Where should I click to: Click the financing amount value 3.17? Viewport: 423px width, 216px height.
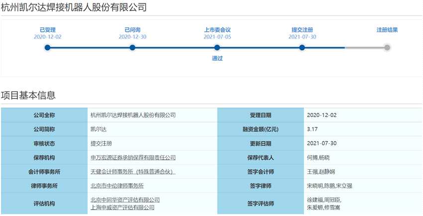(x=312, y=129)
